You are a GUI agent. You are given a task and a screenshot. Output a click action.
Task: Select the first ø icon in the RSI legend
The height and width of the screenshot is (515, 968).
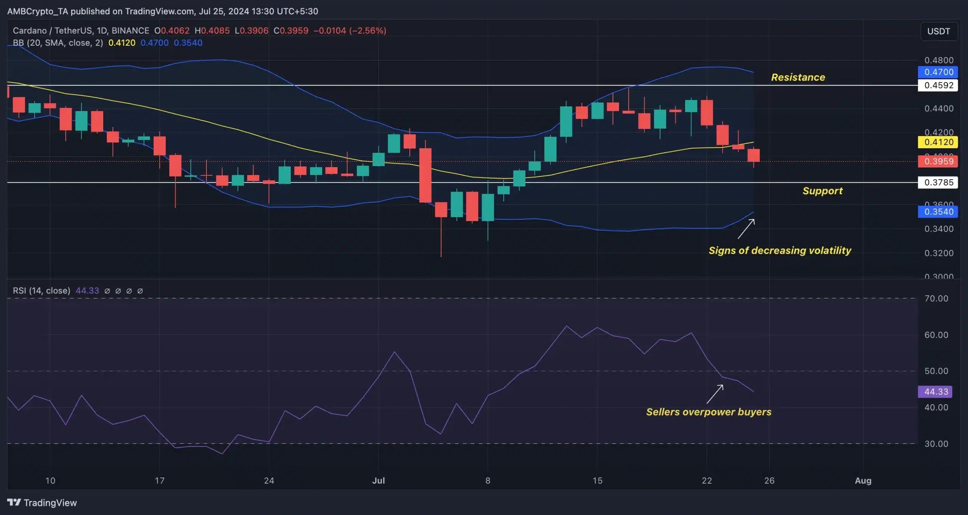tap(107, 291)
